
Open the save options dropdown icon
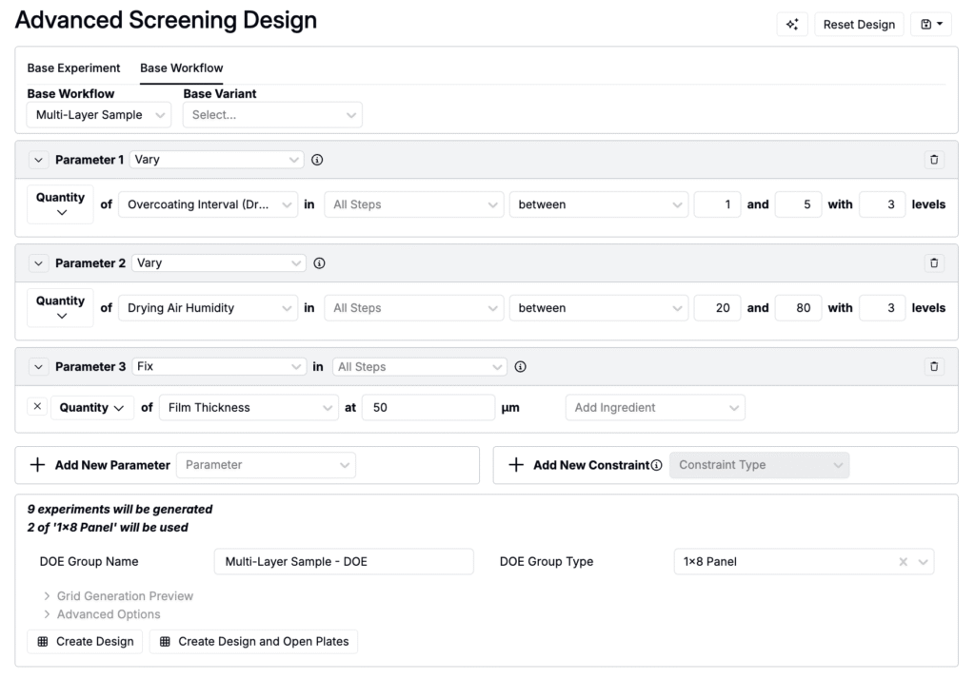(x=931, y=25)
